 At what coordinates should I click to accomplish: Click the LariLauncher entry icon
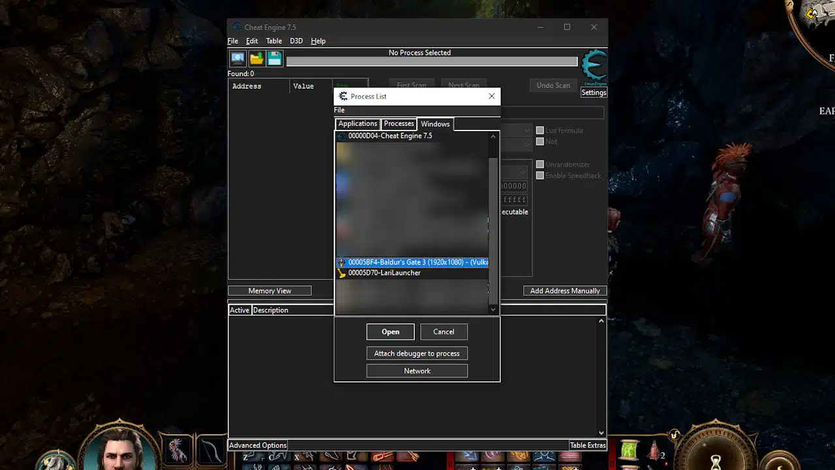pyautogui.click(x=342, y=273)
